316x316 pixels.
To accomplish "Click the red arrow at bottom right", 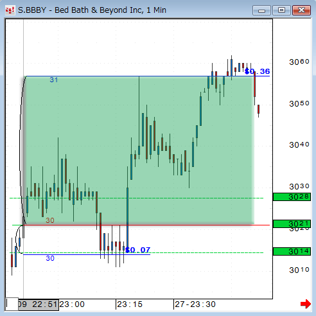I will tap(306, 304).
